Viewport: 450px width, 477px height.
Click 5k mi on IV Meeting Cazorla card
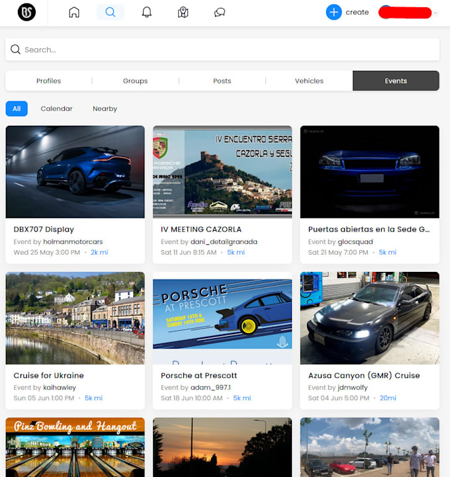(x=236, y=253)
